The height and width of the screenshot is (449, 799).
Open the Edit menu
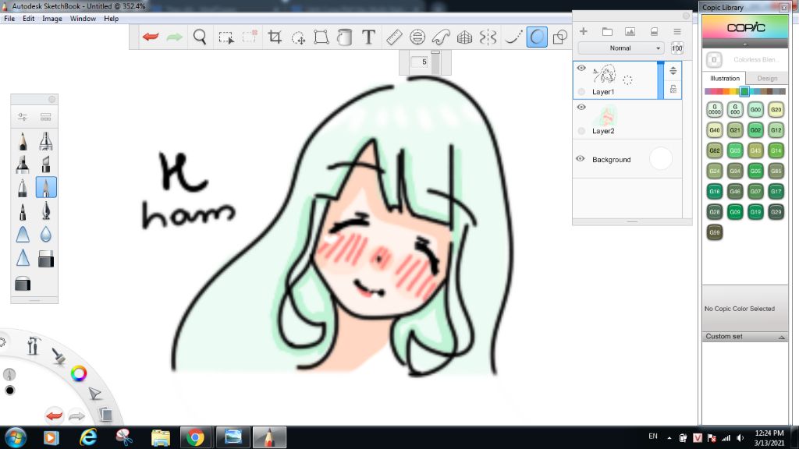point(29,19)
